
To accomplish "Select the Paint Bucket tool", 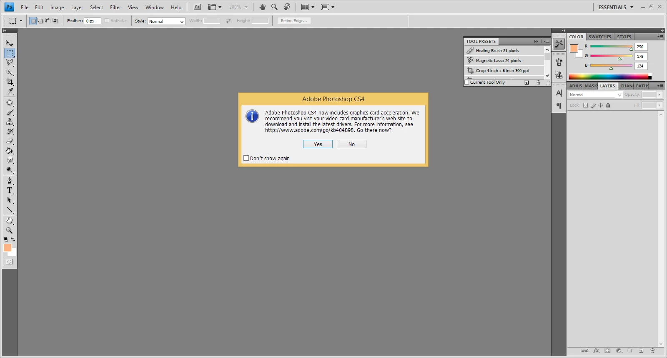I will [x=10, y=151].
